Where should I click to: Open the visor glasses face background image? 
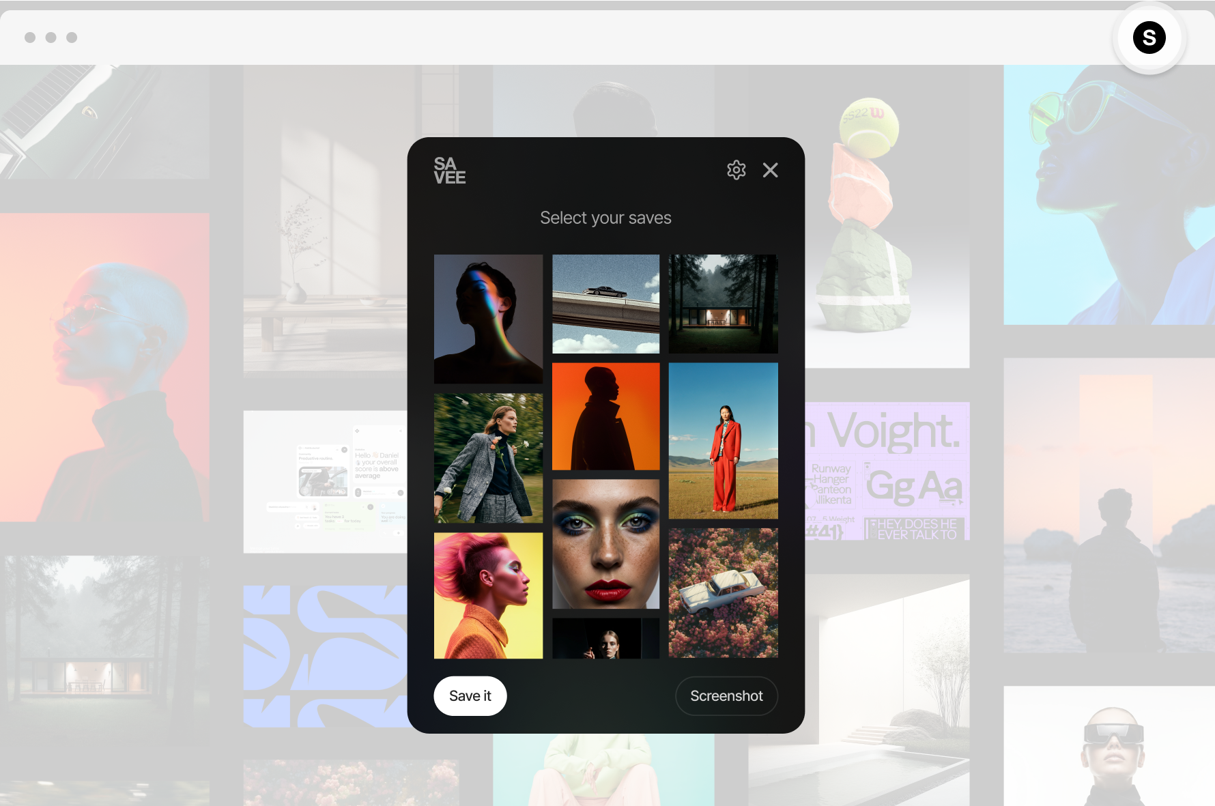click(1109, 746)
